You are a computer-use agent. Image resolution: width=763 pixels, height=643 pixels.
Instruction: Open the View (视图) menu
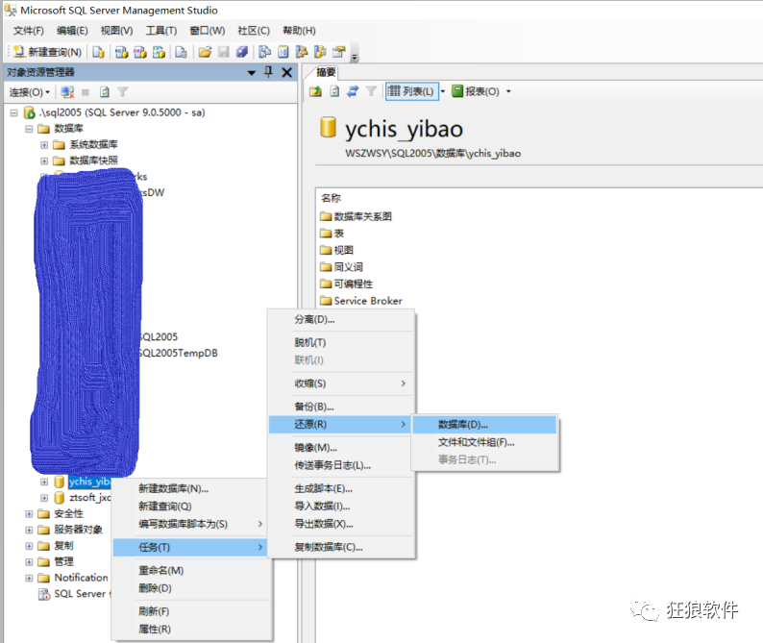pyautogui.click(x=116, y=31)
